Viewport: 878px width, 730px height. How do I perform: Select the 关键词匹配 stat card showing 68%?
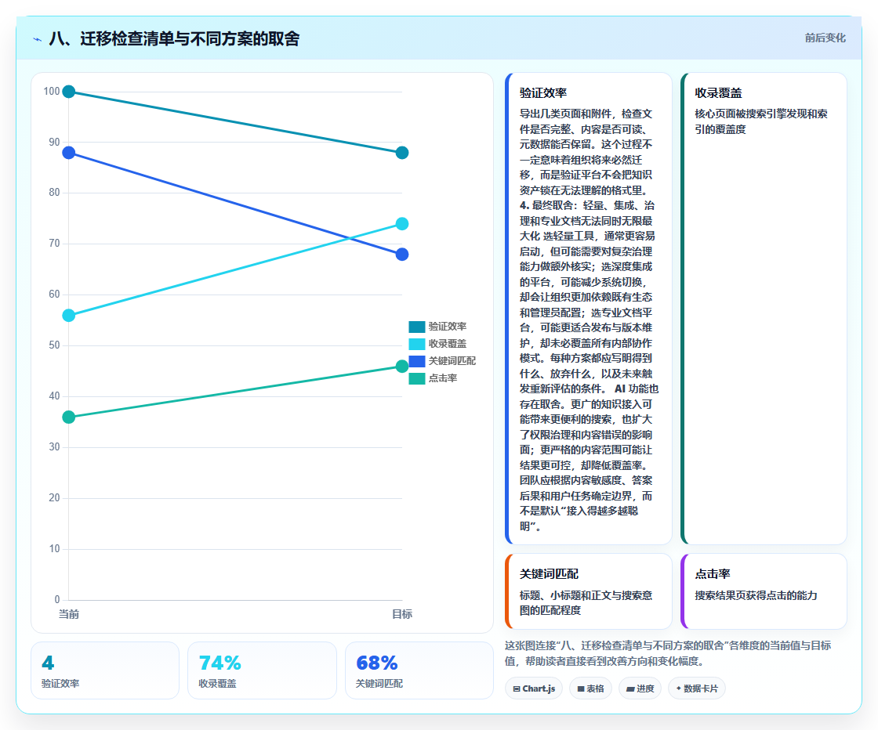point(419,670)
